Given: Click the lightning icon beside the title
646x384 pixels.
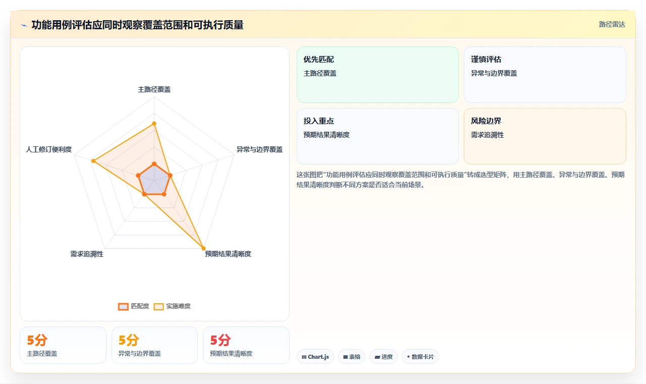Looking at the screenshot, I should pyautogui.click(x=24, y=25).
